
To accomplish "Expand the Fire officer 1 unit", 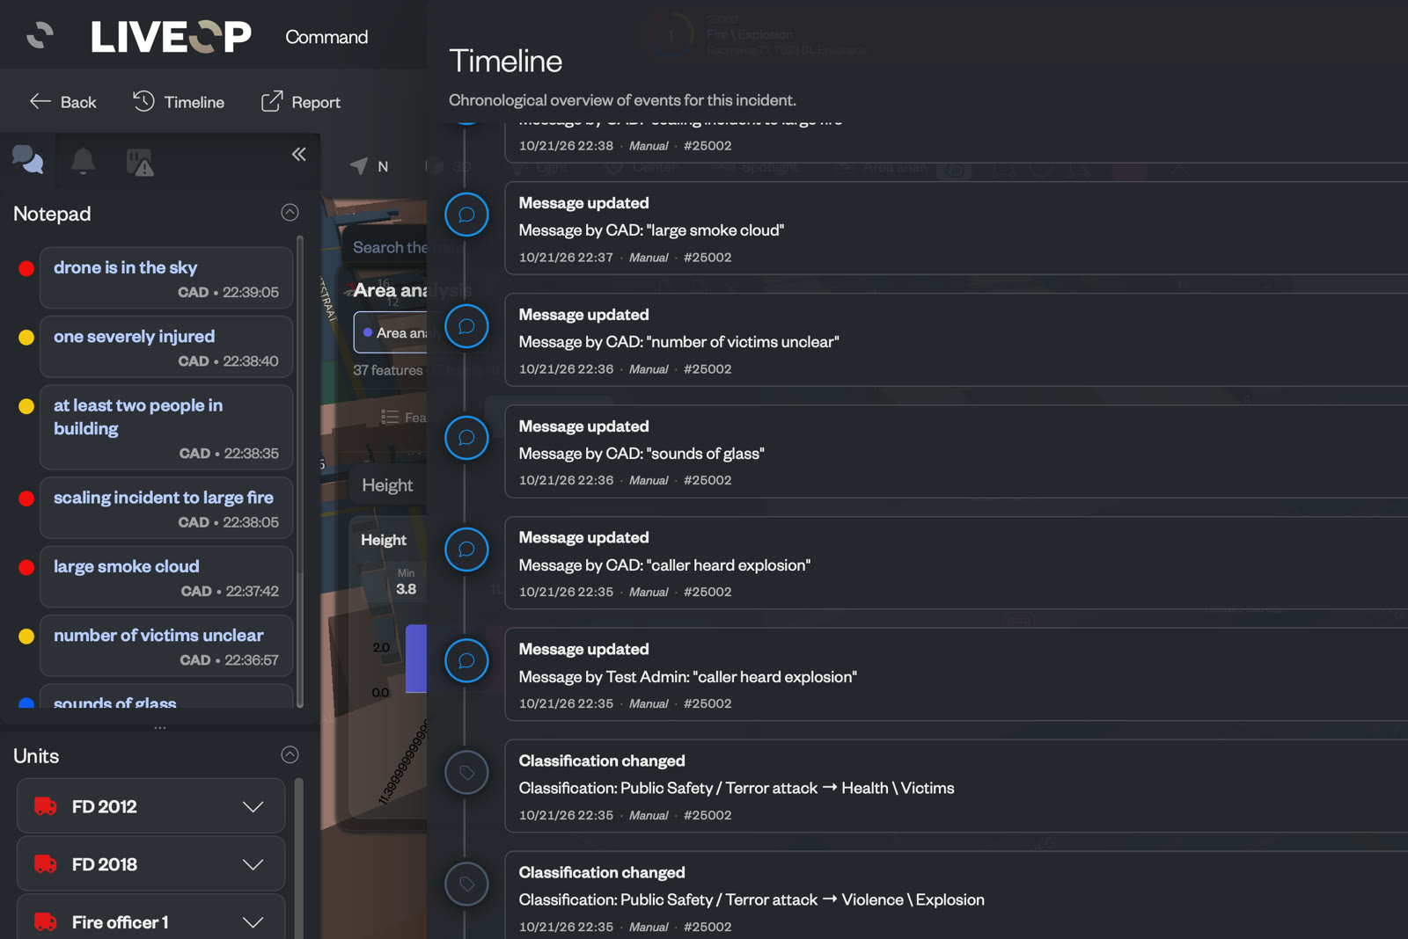I will [x=253, y=922].
